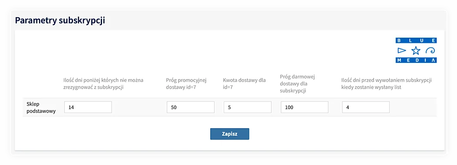The width and height of the screenshot is (457, 165).
Task: Click the spiral icon in Blue Media logo
Action: (x=431, y=50)
